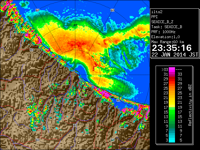
Task: Pick the cyan 3–5 dBZ legend swatch
Action: coord(172,140)
